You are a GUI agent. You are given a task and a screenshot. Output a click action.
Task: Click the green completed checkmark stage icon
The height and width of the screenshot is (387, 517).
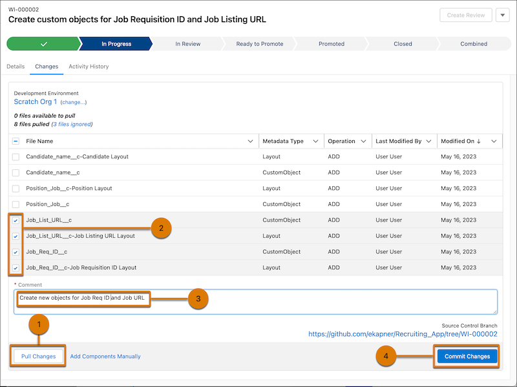click(x=44, y=44)
